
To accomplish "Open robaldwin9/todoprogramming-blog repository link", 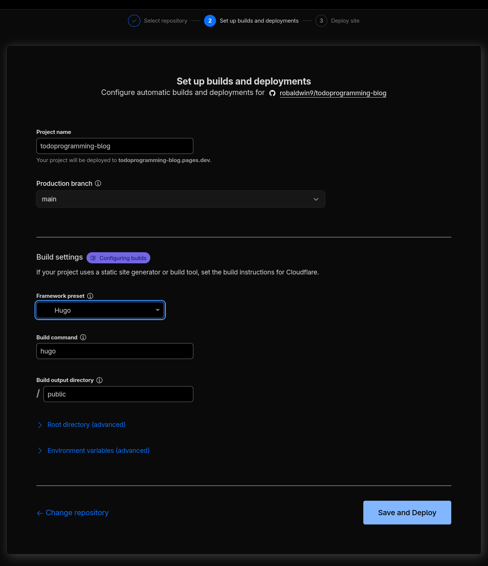I will pyautogui.click(x=333, y=93).
